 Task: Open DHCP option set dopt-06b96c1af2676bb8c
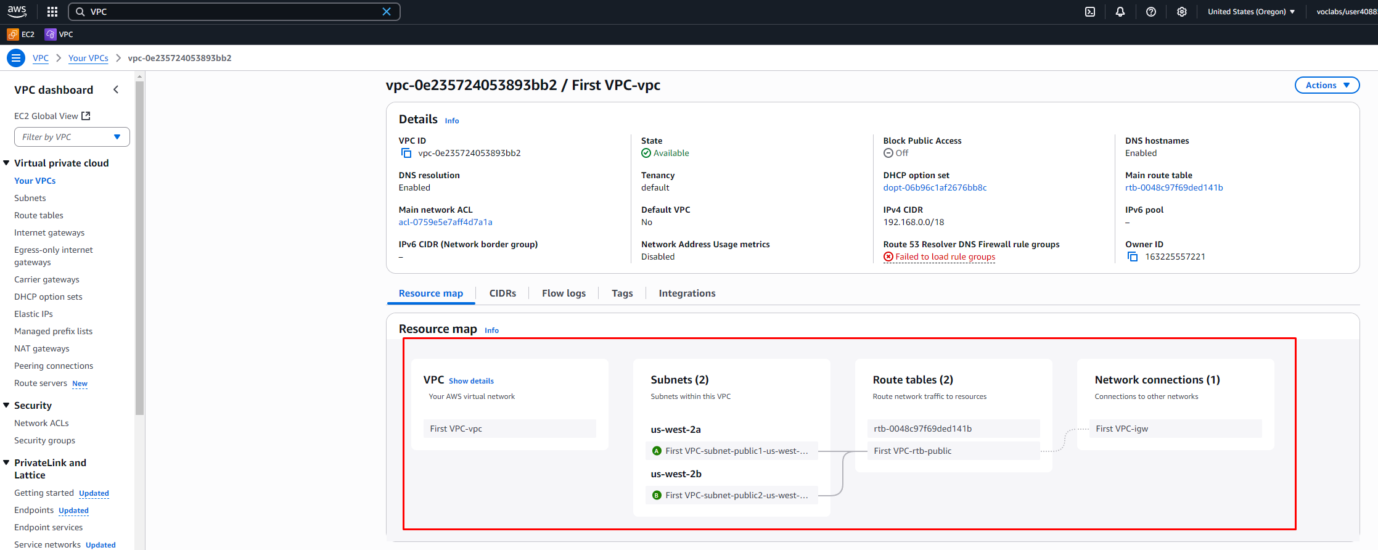click(935, 187)
